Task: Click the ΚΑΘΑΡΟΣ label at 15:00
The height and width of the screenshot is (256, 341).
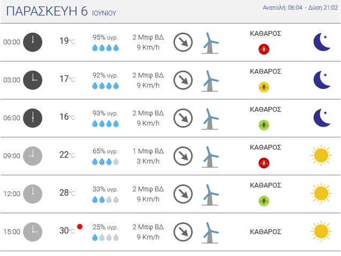Action: tap(266, 231)
